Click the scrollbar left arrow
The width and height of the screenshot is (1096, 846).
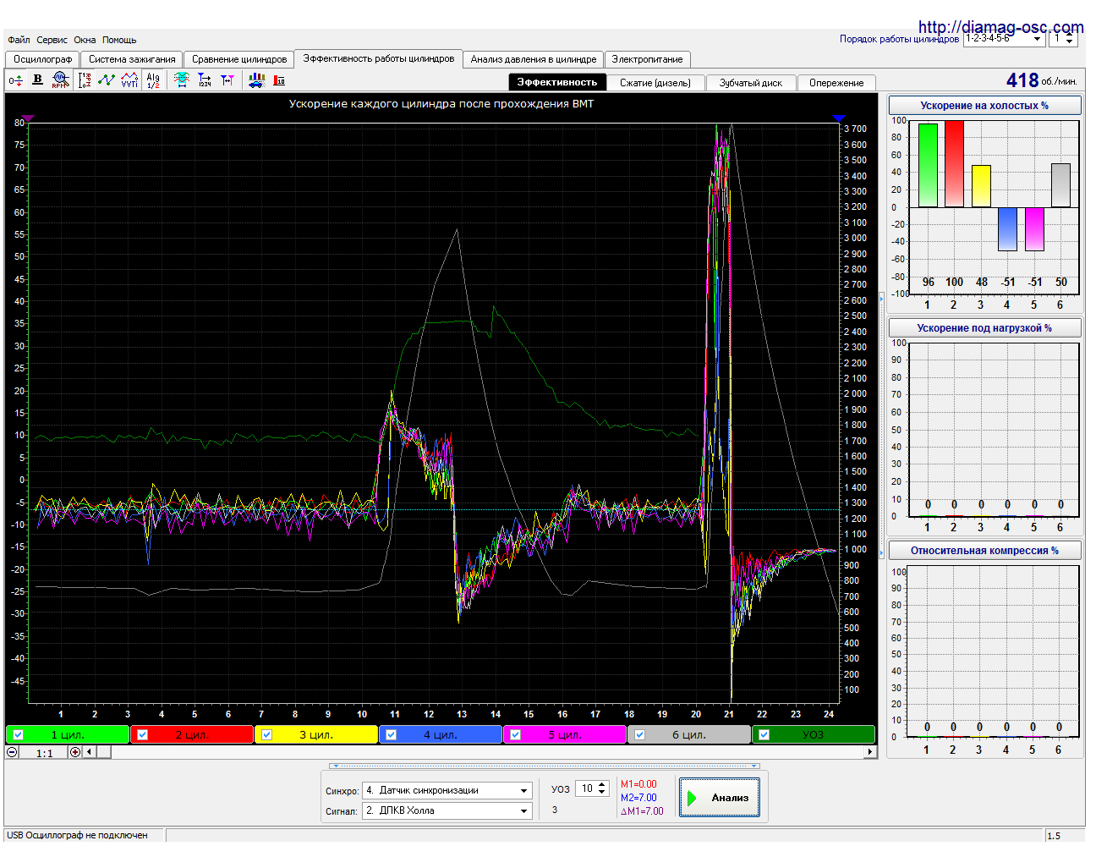click(x=88, y=752)
